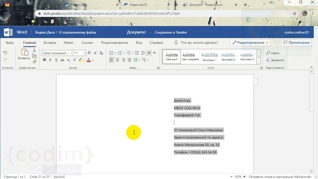Reload the browser page
The width and height of the screenshot is (318, 179).
pyautogui.click(x=21, y=13)
